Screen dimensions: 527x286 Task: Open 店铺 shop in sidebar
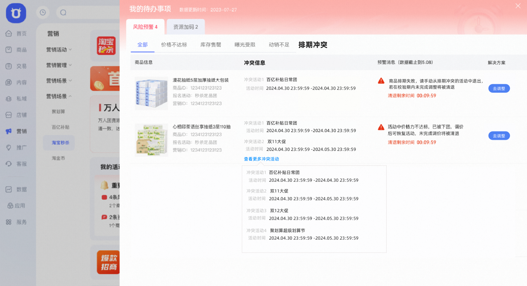(16, 115)
